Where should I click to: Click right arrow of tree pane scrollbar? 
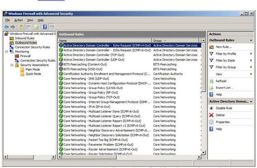coord(53,157)
